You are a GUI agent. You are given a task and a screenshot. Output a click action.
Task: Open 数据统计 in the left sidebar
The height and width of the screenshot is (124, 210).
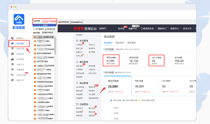click(x=20, y=38)
